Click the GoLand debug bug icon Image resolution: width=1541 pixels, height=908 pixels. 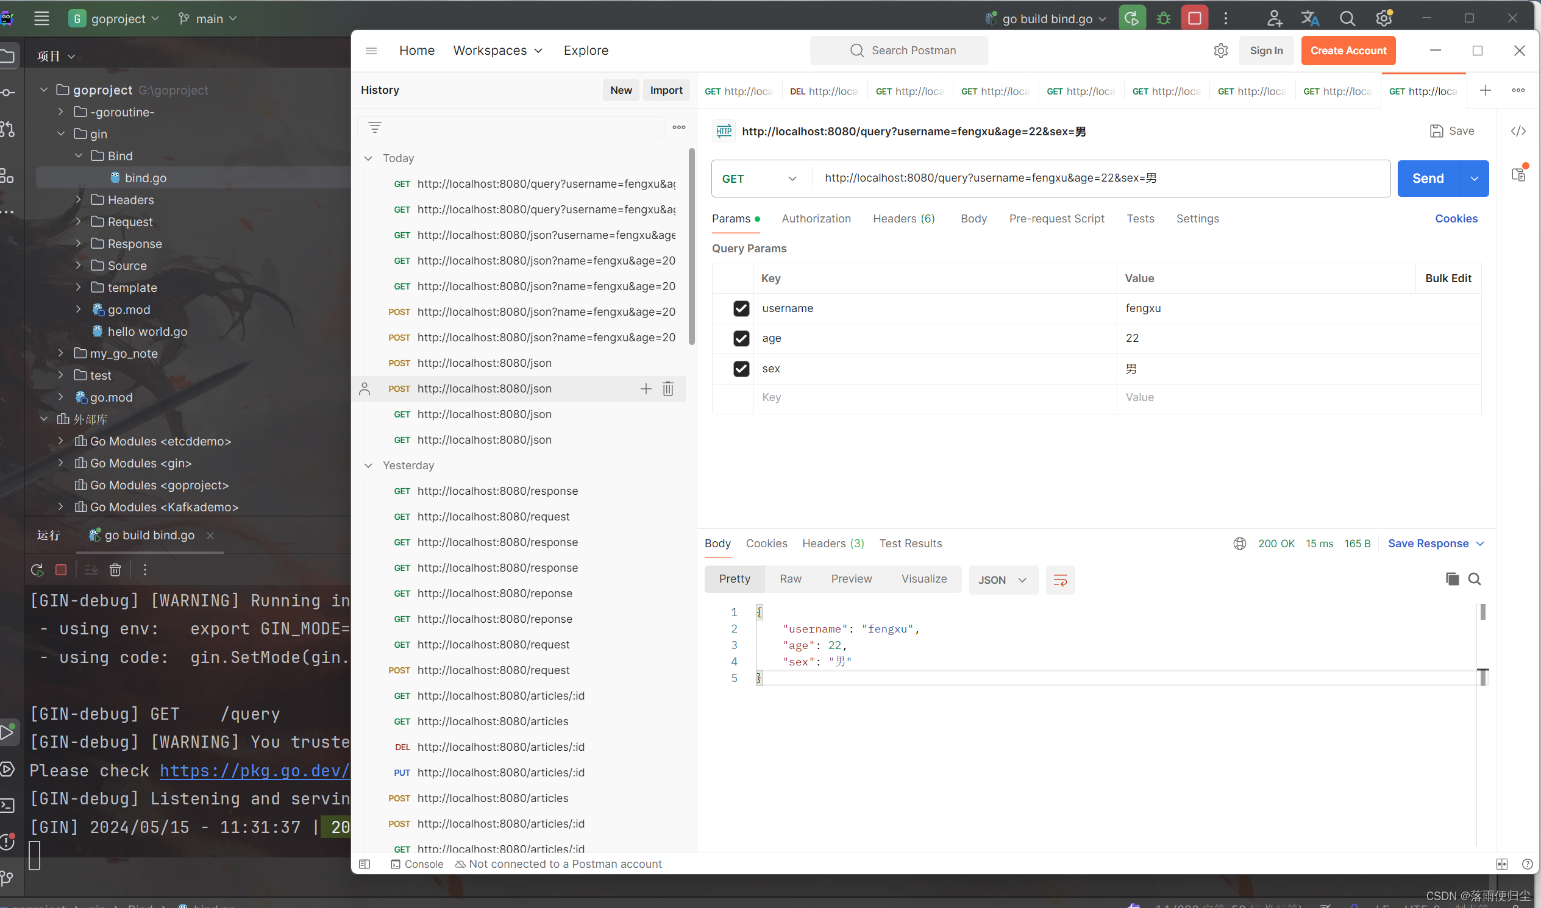tap(1164, 18)
